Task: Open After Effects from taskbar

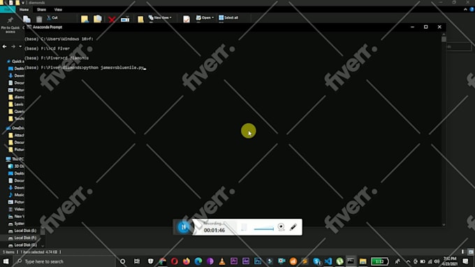Action: coord(246,261)
